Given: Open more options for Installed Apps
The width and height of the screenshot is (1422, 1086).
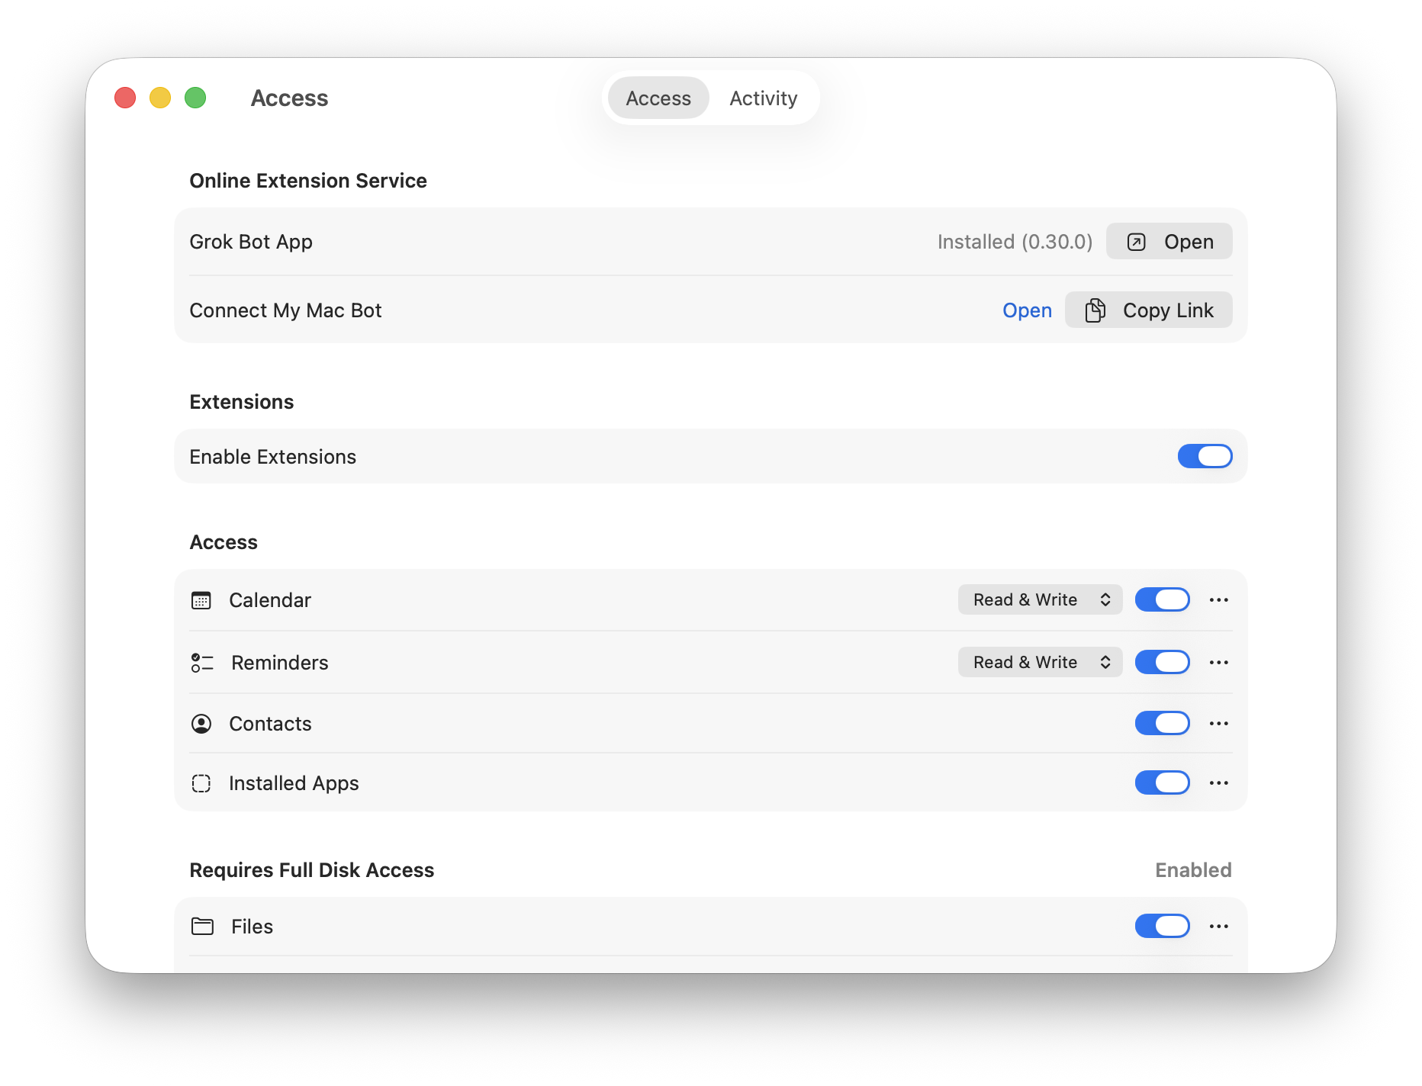Looking at the screenshot, I should tap(1219, 783).
